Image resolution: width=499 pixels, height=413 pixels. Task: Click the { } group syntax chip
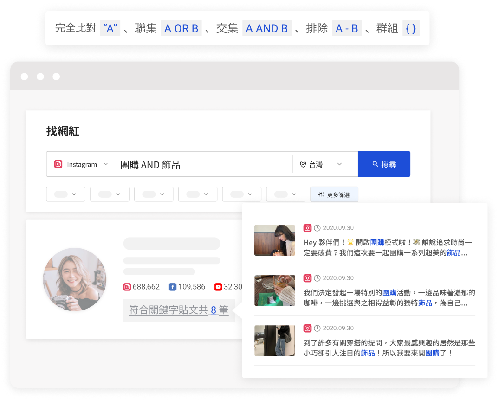411,28
